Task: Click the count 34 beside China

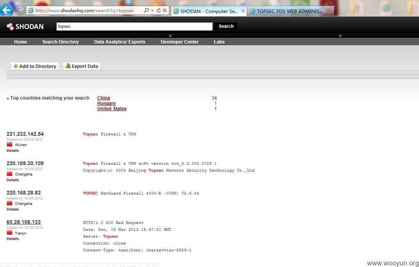Action: pyautogui.click(x=214, y=98)
